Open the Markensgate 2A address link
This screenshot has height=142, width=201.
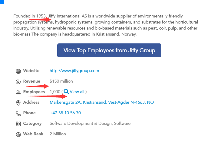[102, 102]
